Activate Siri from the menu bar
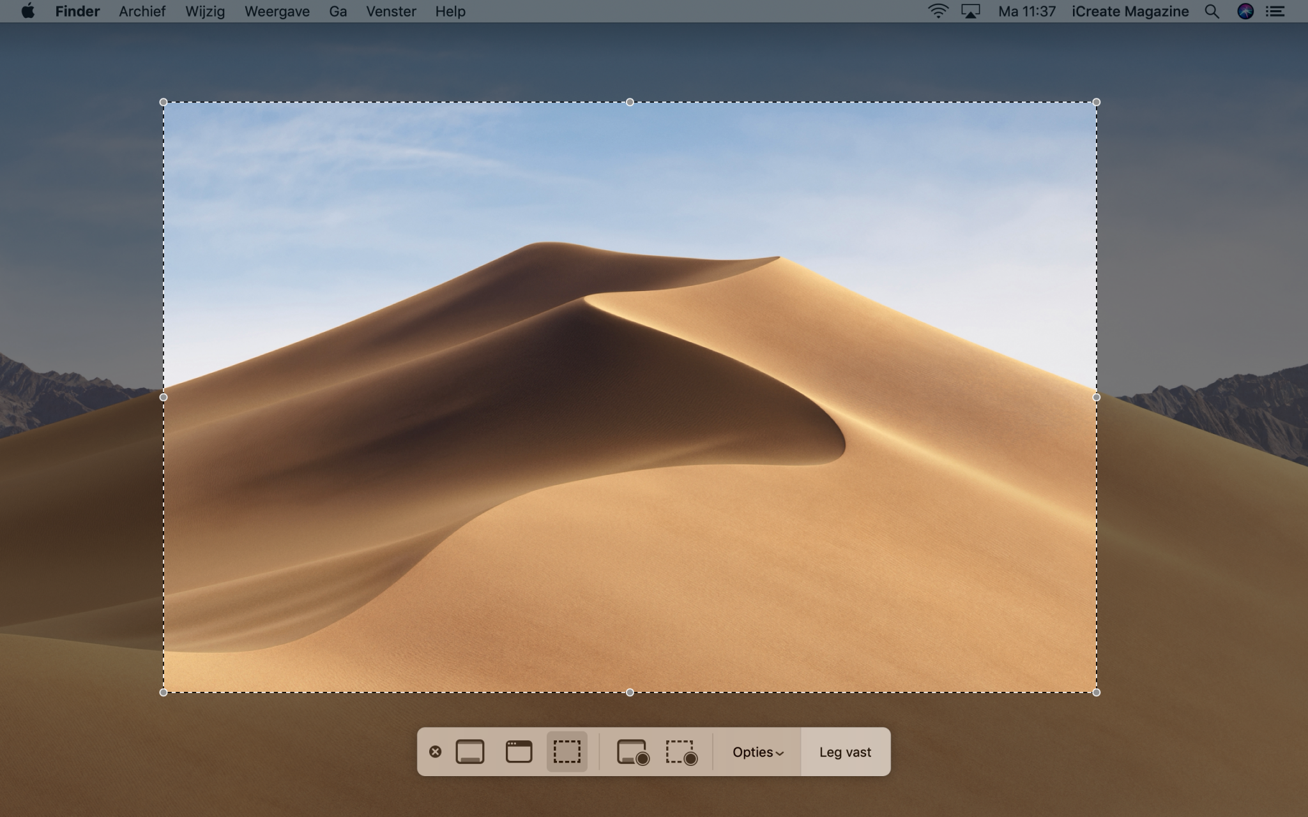This screenshot has width=1308, height=817. pyautogui.click(x=1244, y=11)
